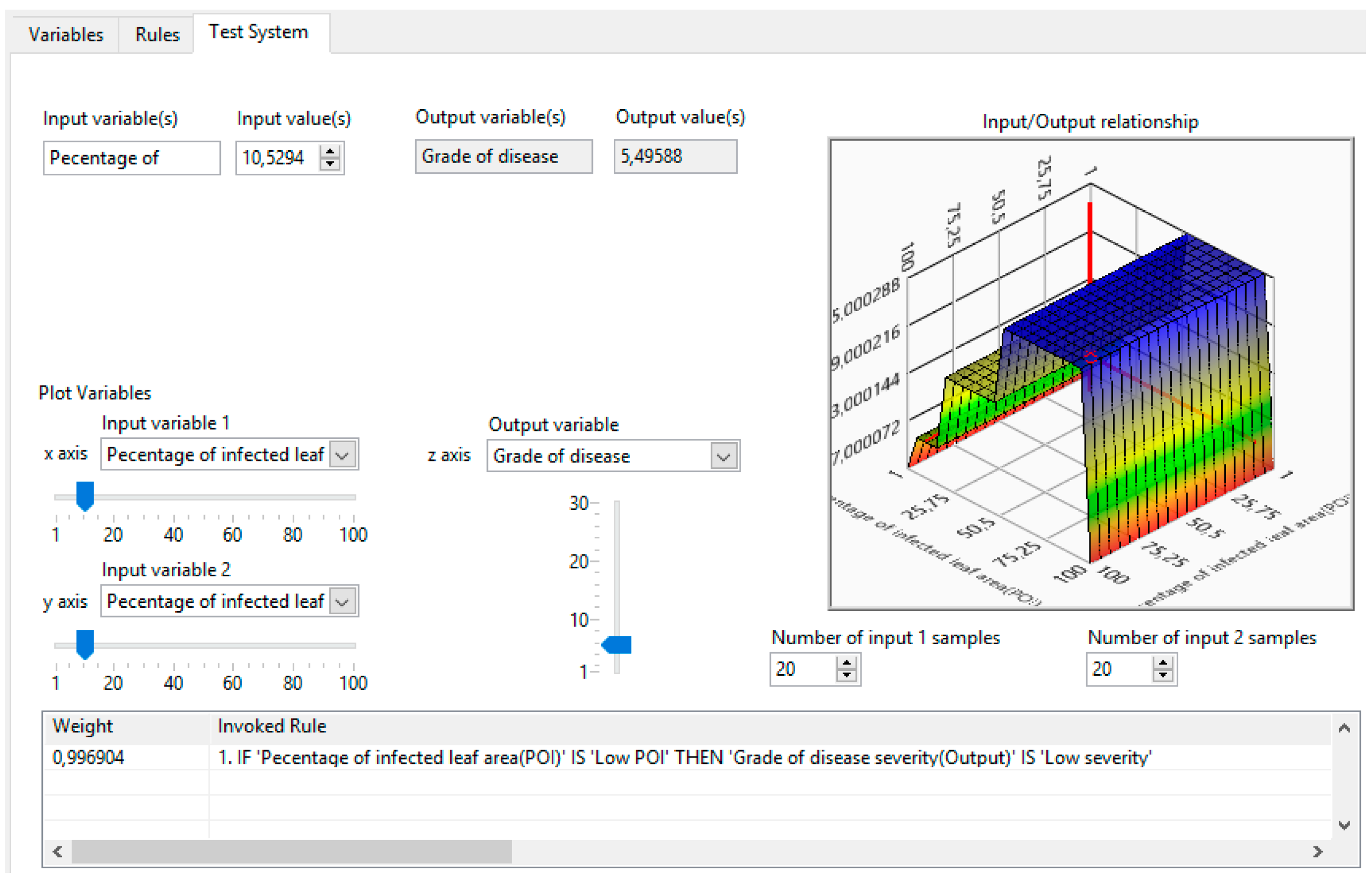1372x880 pixels.
Task: Decrease Number of input 2 samples
Action: point(1163,675)
